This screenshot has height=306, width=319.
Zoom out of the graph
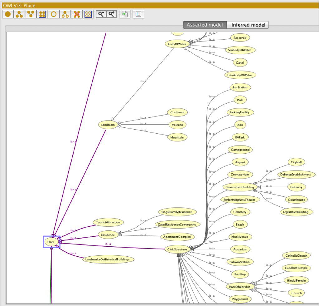[101, 14]
